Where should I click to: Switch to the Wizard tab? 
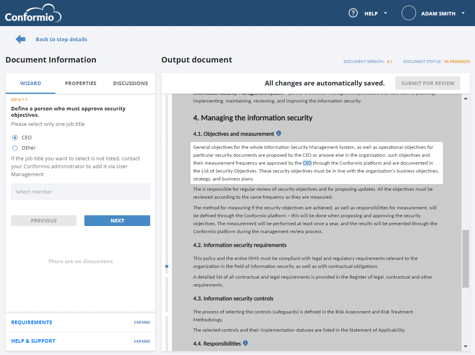pos(31,83)
